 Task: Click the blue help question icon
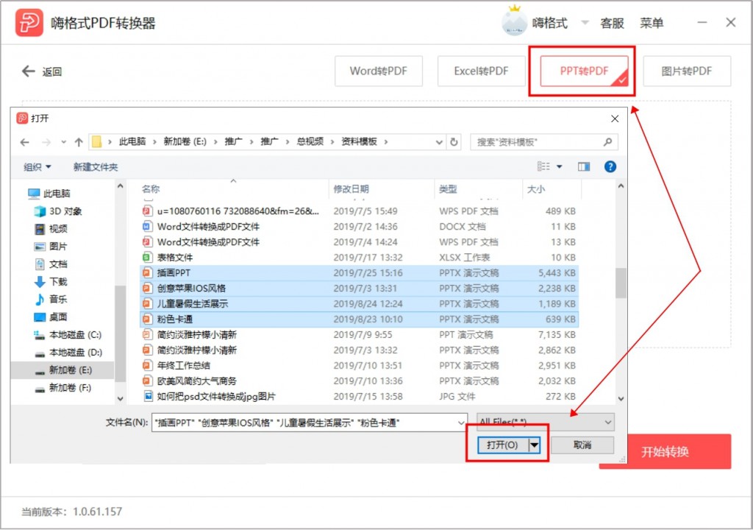(610, 166)
